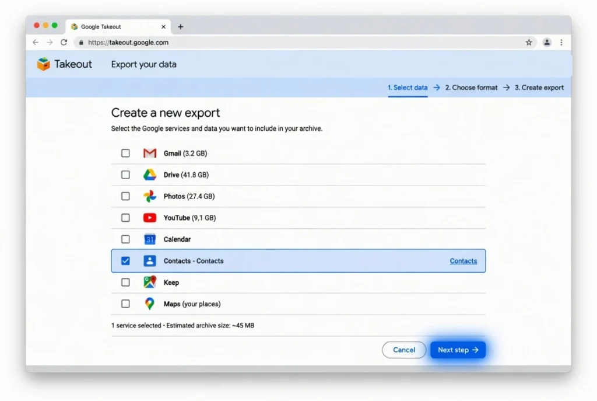The height and width of the screenshot is (401, 597).
Task: Click the padlock site info icon
Action: 80,42
